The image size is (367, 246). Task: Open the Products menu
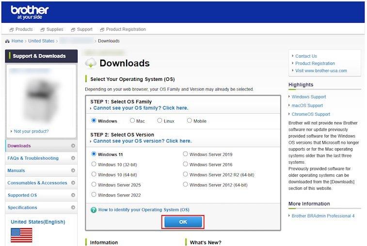[x=24, y=30]
